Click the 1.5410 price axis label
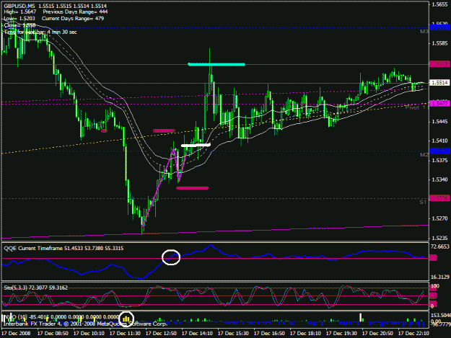The image size is (451, 338). point(439,141)
